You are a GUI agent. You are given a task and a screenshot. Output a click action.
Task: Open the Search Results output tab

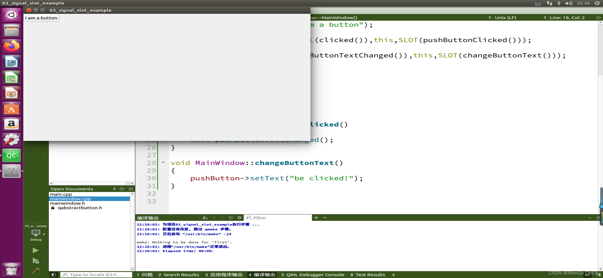click(179, 275)
